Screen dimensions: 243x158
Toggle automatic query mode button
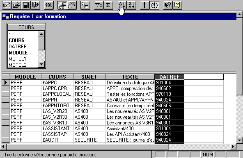pos(154,5)
